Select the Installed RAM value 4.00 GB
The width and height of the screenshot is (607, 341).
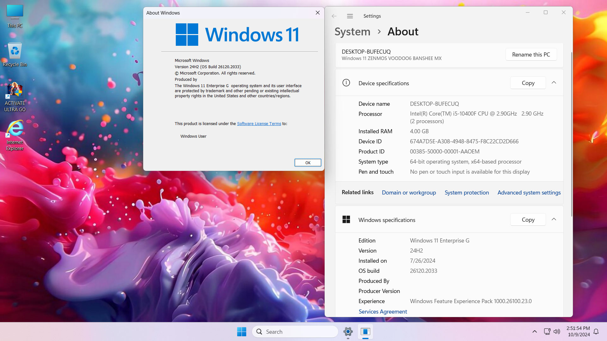(x=419, y=131)
